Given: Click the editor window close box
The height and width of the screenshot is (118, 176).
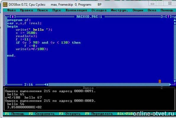Looking at the screenshot, I should [x=12, y=17].
